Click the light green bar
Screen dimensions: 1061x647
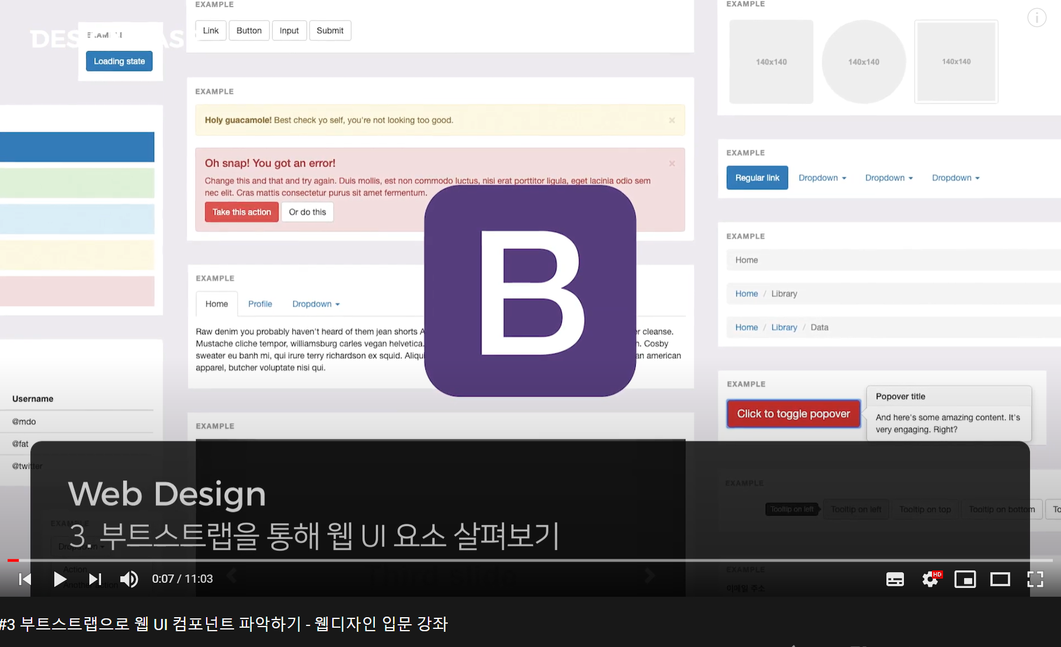click(x=77, y=183)
